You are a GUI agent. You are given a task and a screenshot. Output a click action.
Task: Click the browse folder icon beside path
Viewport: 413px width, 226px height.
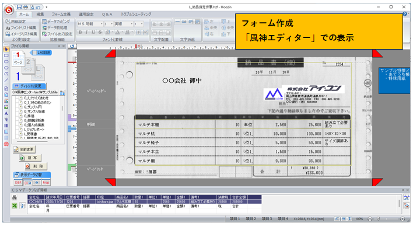point(62,93)
